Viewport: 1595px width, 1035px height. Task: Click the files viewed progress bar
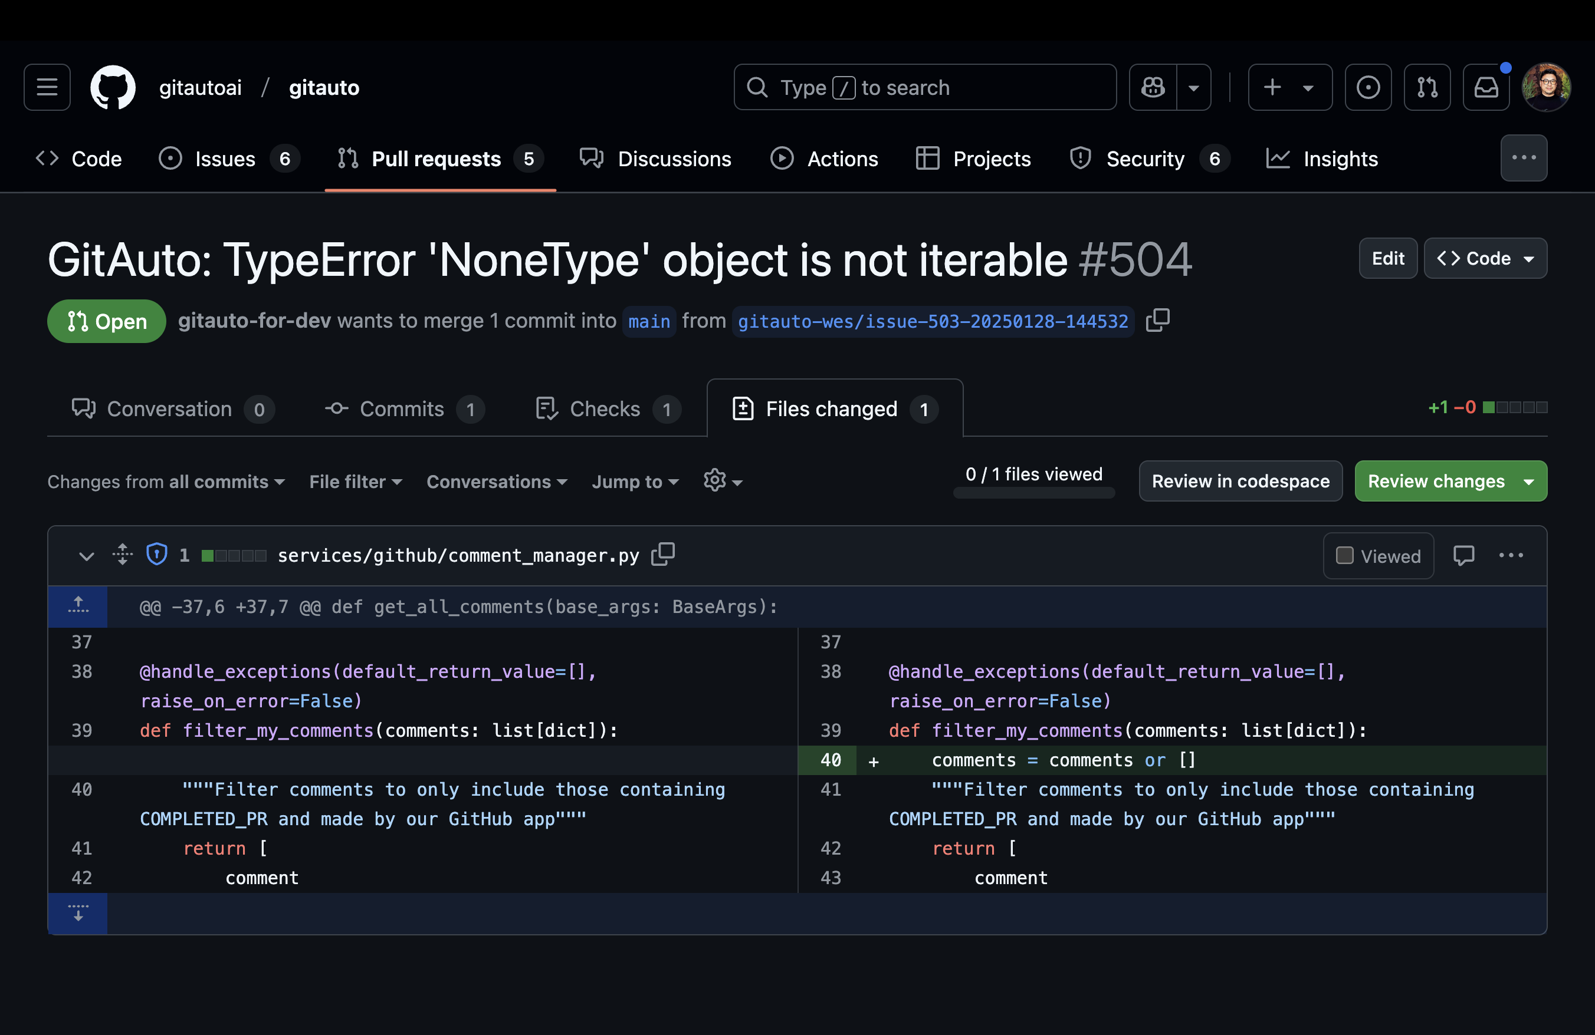(x=1033, y=493)
